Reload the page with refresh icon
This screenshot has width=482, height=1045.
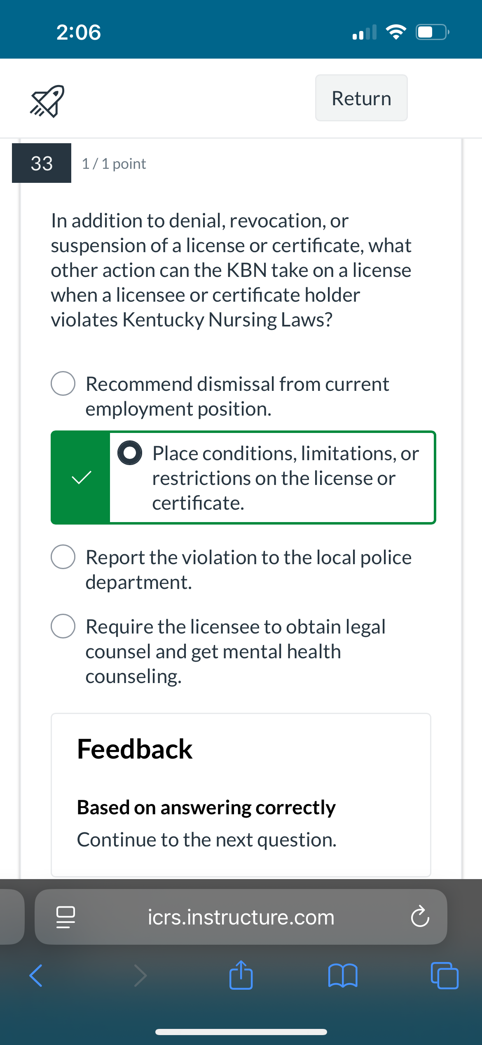click(420, 917)
